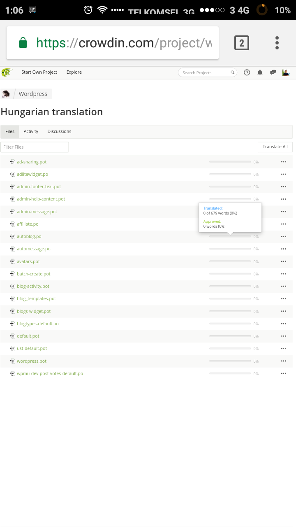
Task: Tap the Wi-Fi icon in the status bar
Action: pos(102,10)
